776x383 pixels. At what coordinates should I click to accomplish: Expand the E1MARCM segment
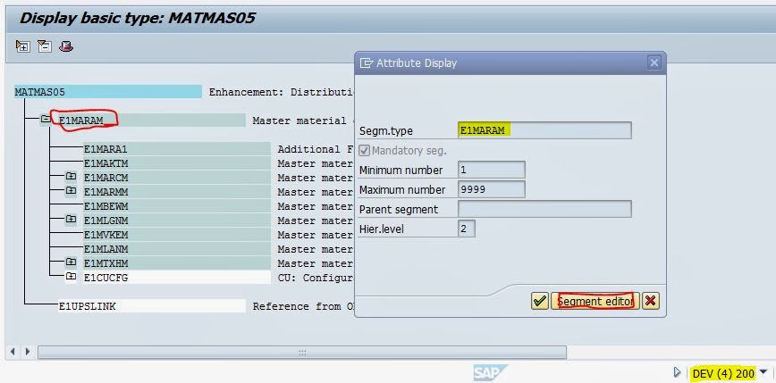[71, 176]
